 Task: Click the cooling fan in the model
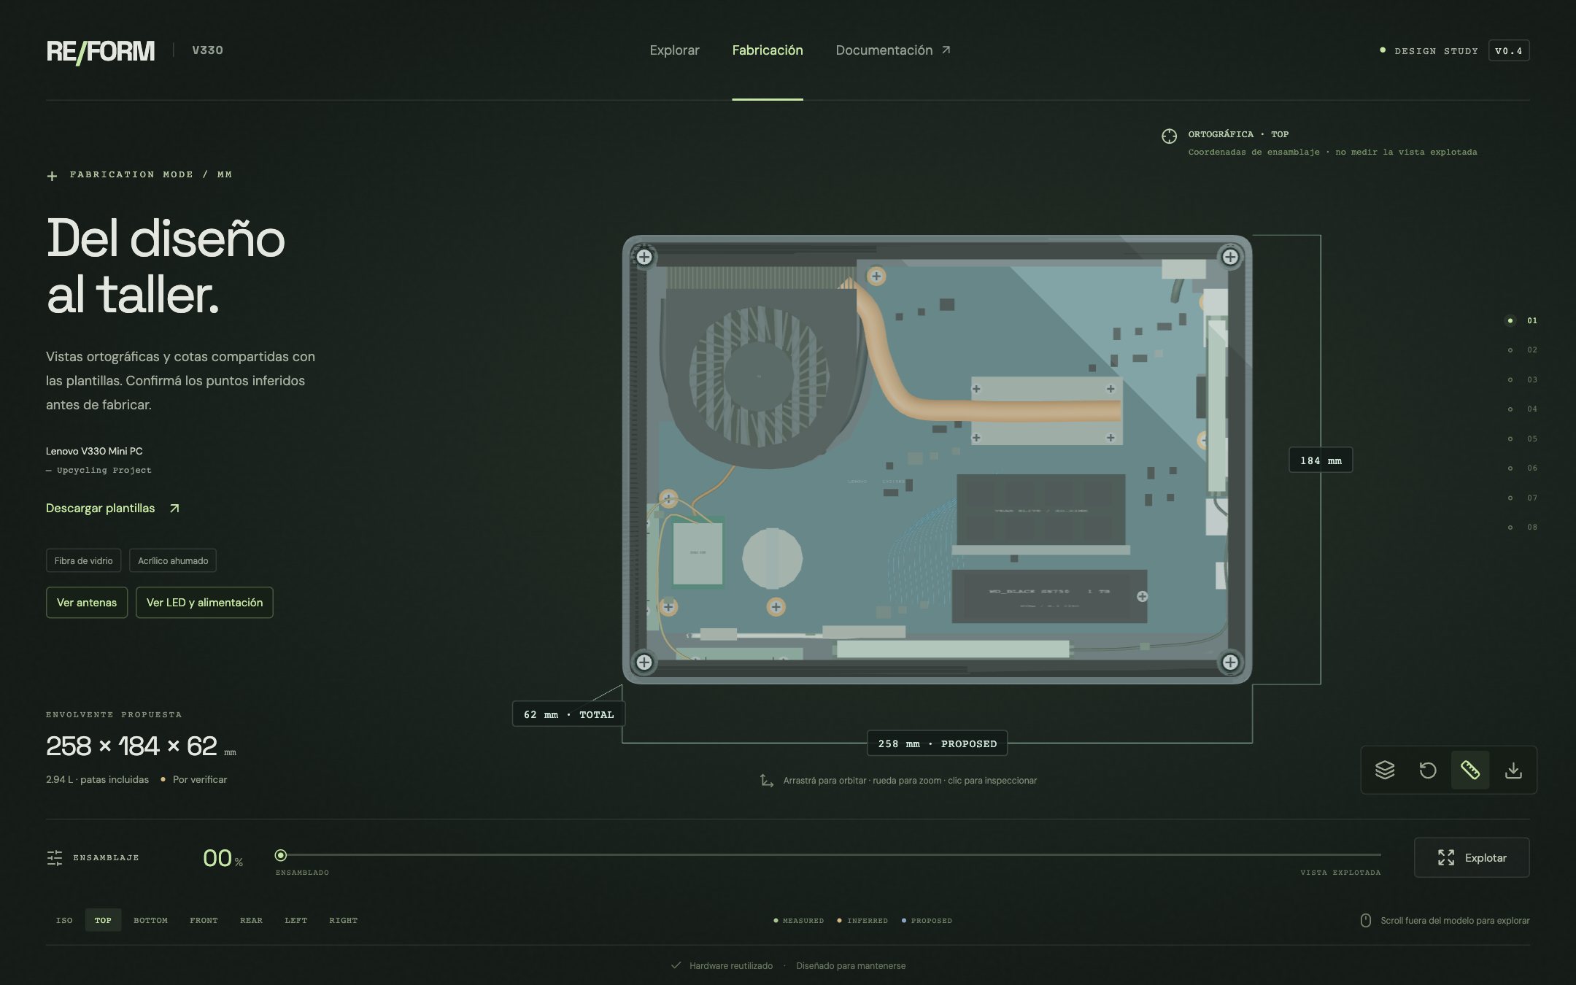tap(759, 376)
